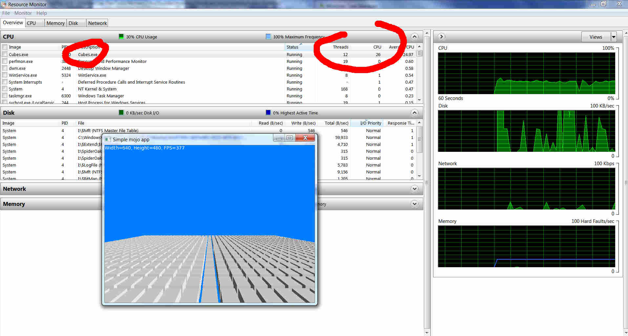Image resolution: width=628 pixels, height=336 pixels.
Task: Open the Monitor menu
Action: click(23, 13)
